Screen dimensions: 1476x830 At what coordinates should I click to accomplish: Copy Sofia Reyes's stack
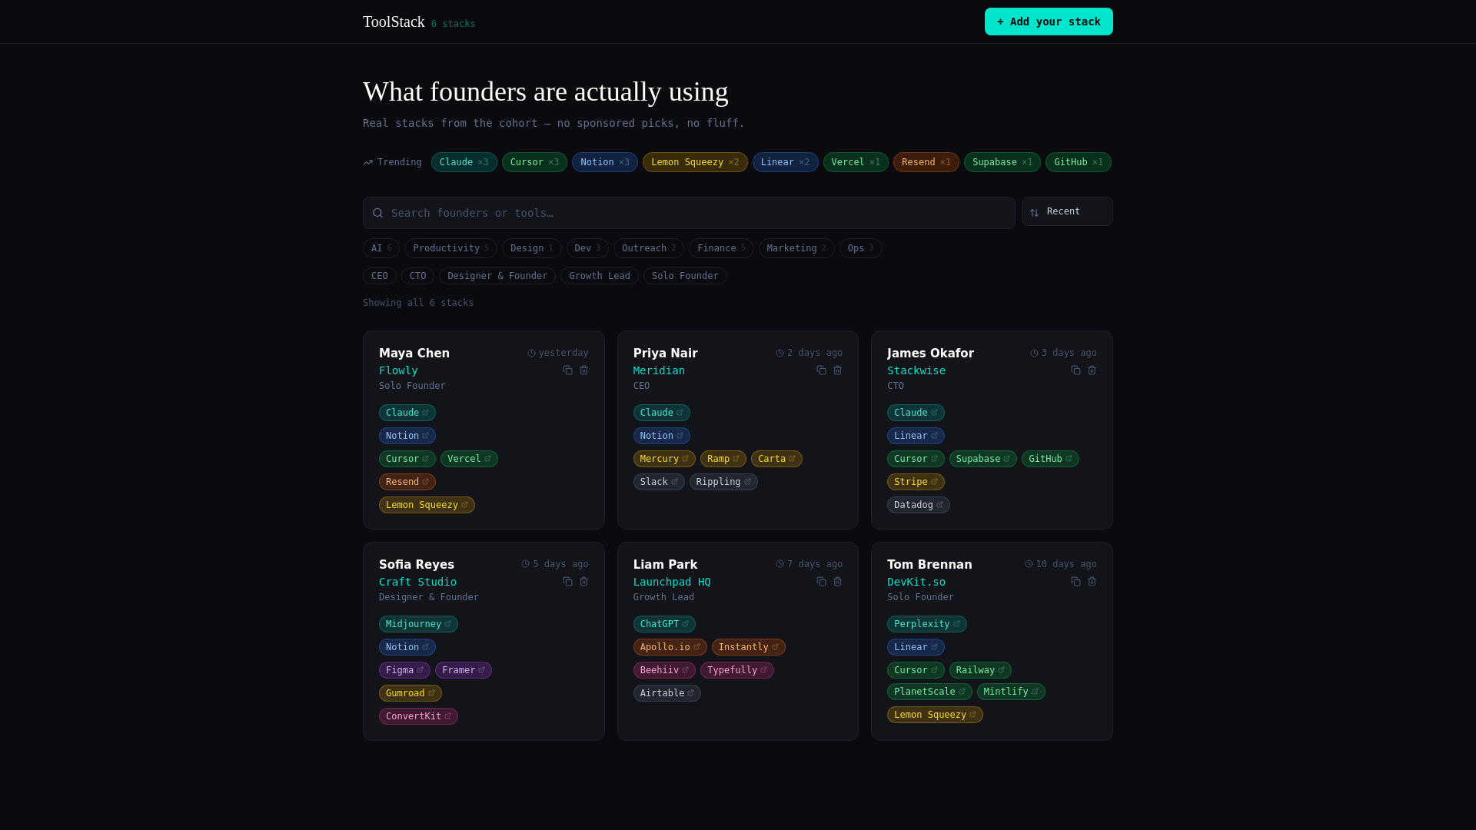pos(567,582)
